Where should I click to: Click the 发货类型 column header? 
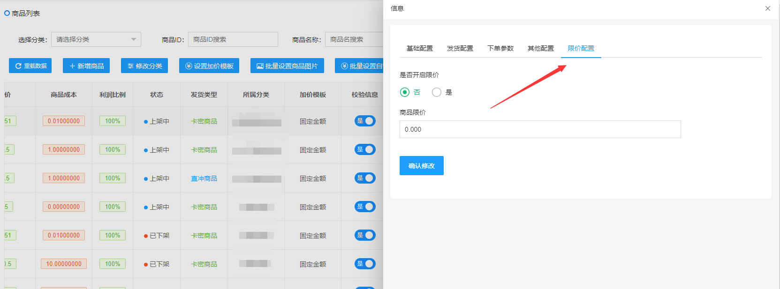pos(204,95)
